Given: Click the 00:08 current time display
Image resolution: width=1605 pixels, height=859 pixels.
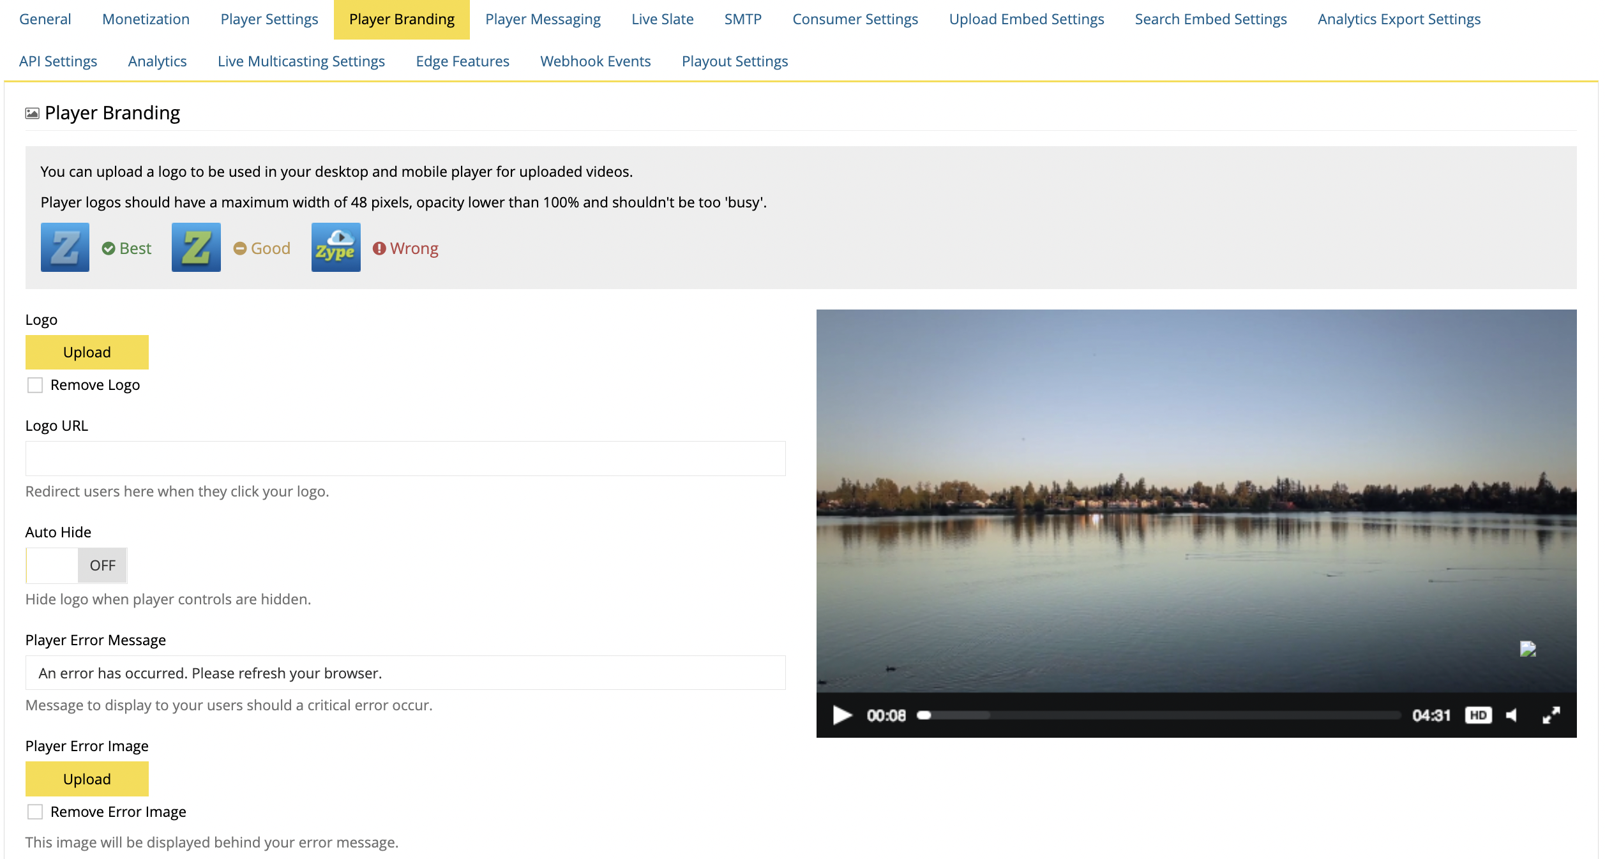Looking at the screenshot, I should tap(886, 715).
